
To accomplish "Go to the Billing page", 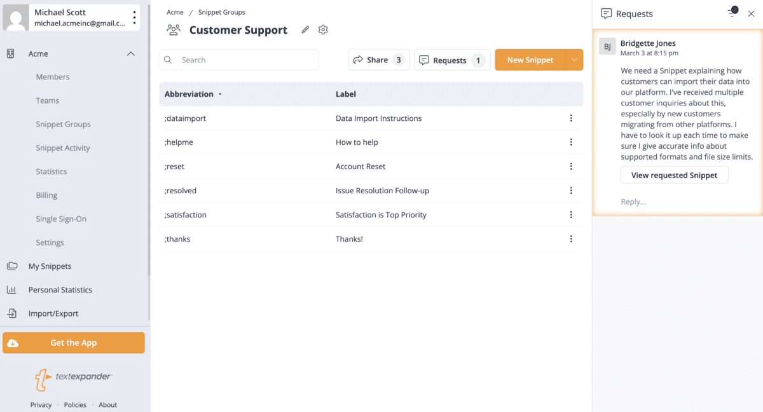I will click(46, 195).
